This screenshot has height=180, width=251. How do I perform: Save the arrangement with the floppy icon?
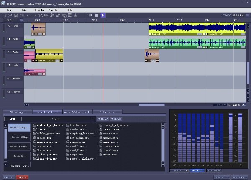16,15
